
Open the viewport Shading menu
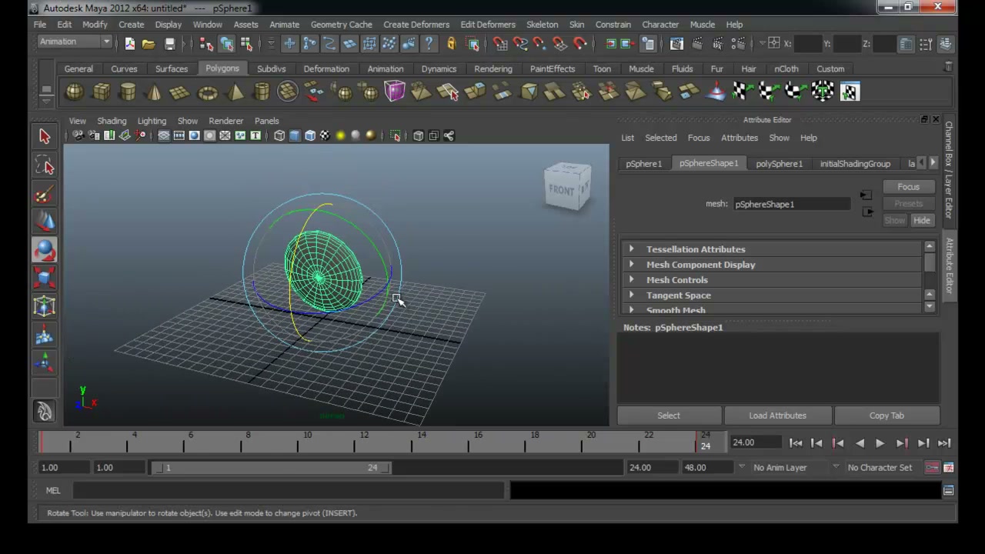(x=112, y=121)
